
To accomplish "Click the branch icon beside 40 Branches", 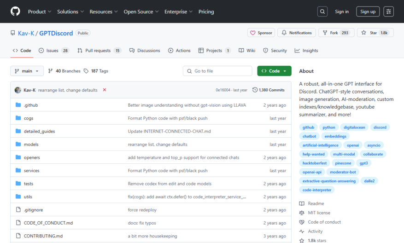I will pyautogui.click(x=51, y=71).
